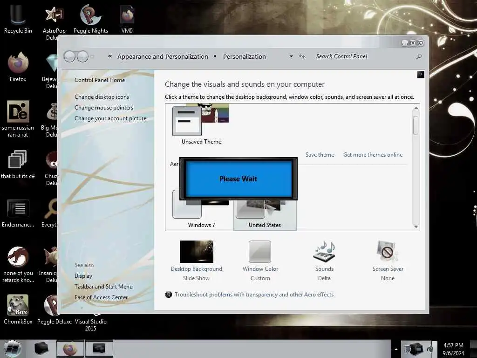Open Peggle Nights desktop shortcut
The image size is (477, 358).
(x=91, y=18)
